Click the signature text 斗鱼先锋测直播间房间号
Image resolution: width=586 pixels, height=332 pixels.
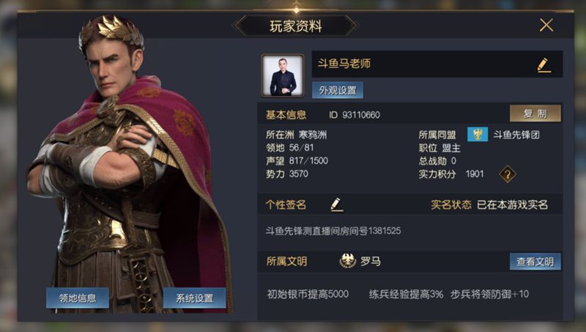(316, 231)
